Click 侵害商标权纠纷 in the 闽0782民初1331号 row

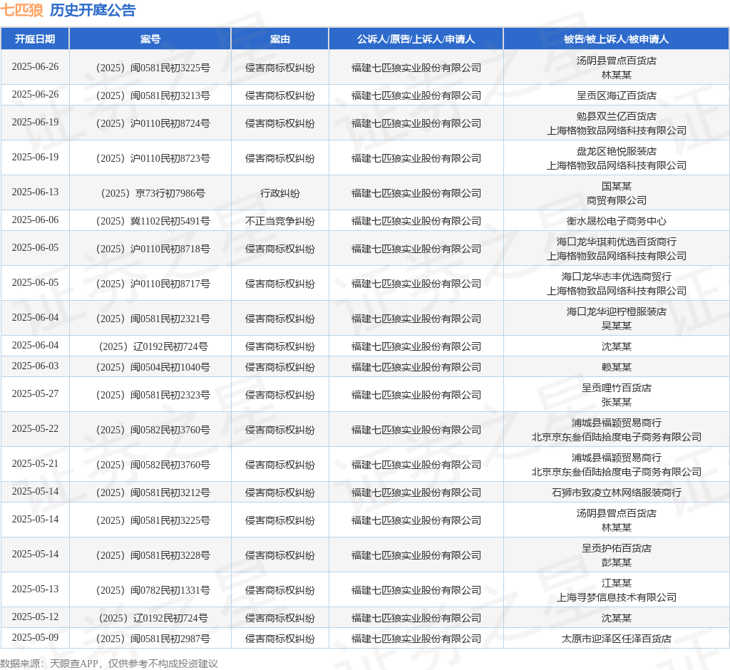279,590
